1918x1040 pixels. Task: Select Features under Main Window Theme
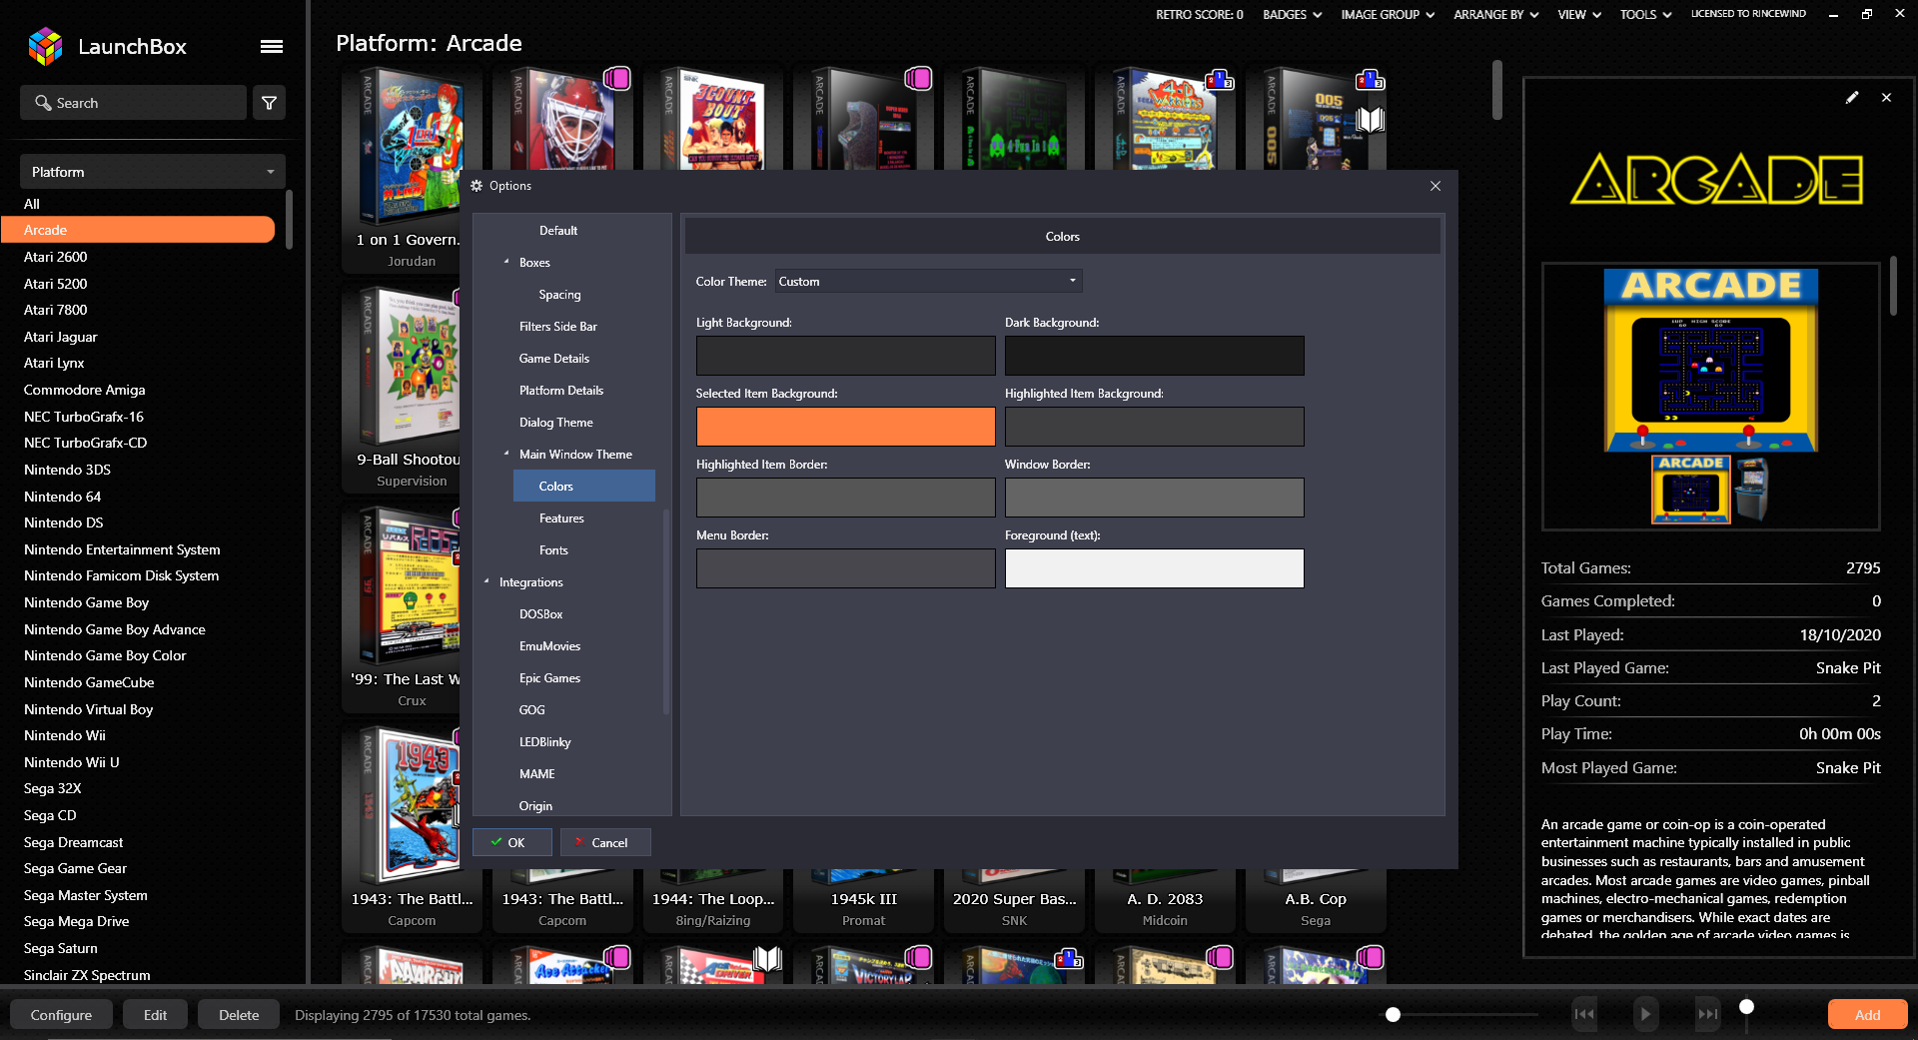pos(561,519)
